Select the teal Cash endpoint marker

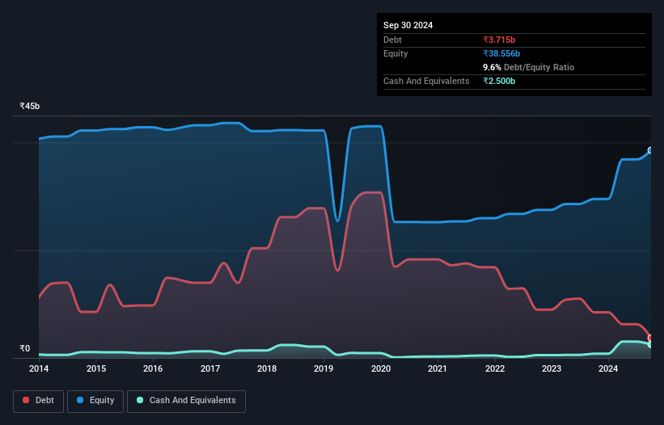click(650, 345)
